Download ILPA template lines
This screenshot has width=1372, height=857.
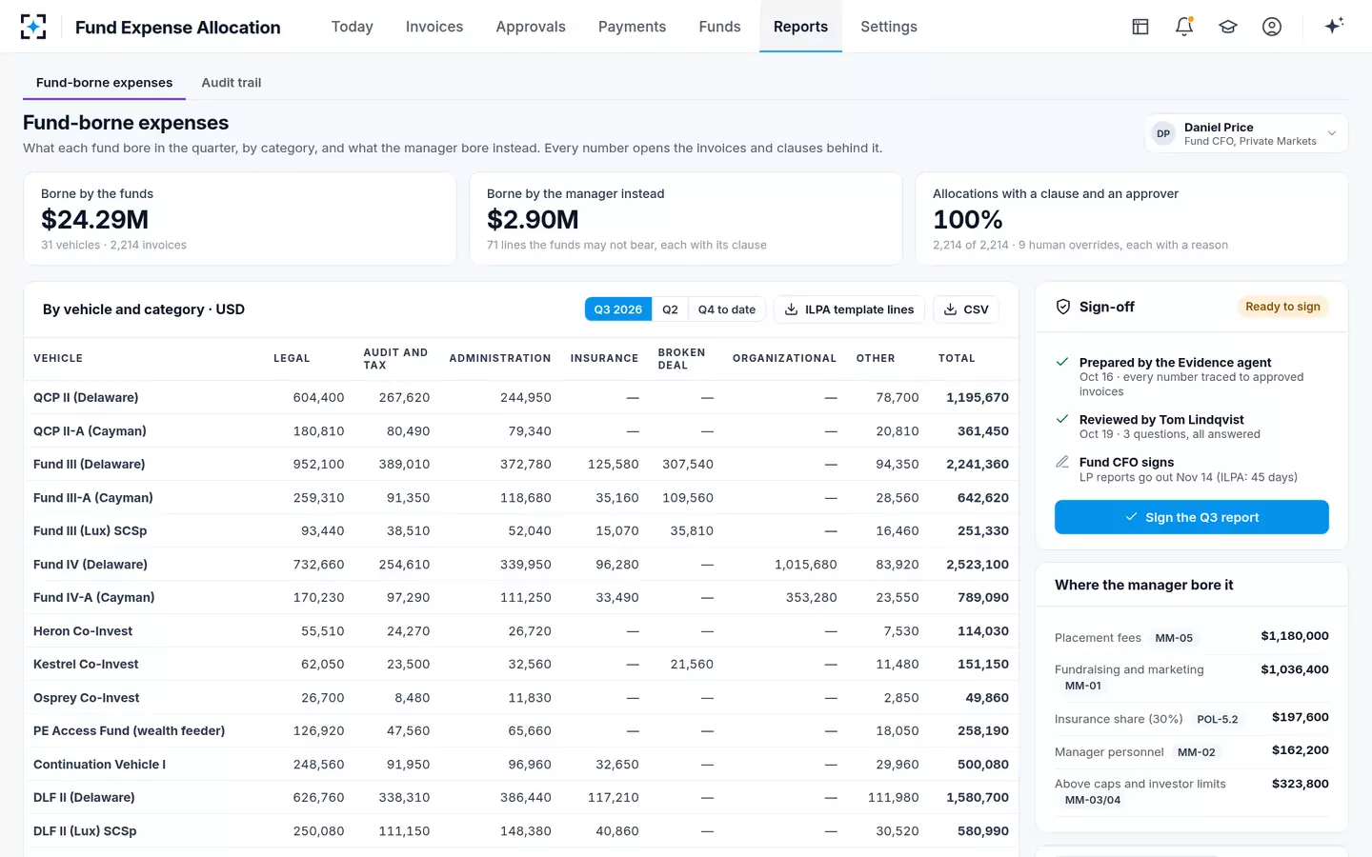click(x=849, y=309)
